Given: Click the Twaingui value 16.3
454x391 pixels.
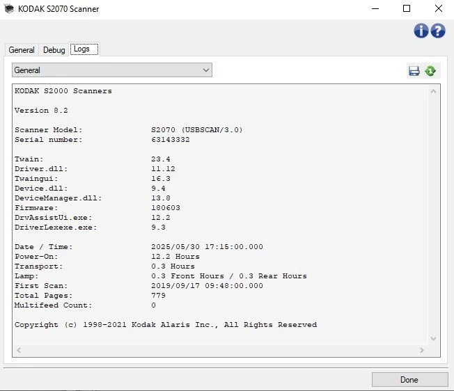Looking at the screenshot, I should pyautogui.click(x=161, y=179).
